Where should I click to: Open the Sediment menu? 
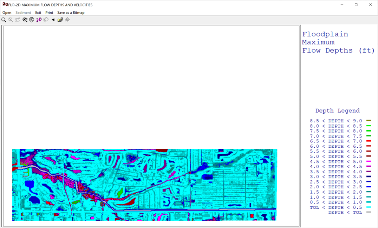pyautogui.click(x=23, y=13)
